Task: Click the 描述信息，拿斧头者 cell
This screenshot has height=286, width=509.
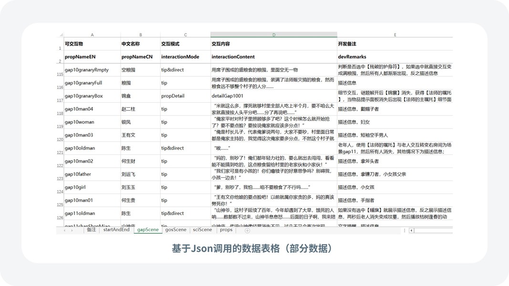Action: [x=395, y=161]
